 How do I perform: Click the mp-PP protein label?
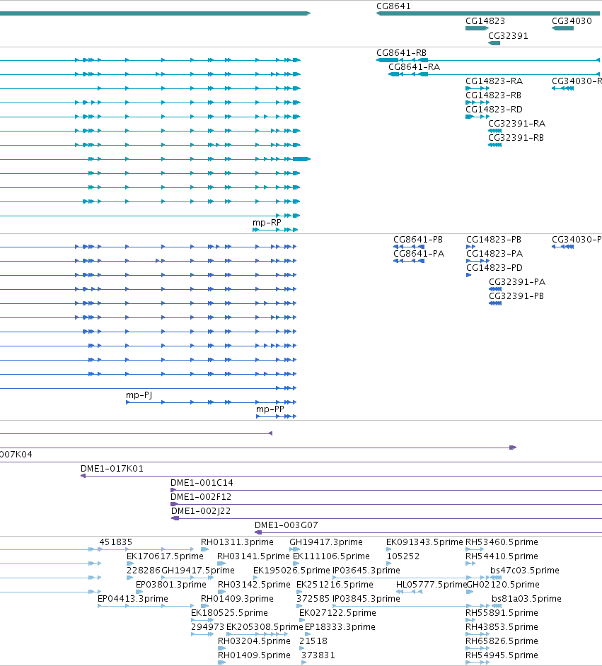270,409
